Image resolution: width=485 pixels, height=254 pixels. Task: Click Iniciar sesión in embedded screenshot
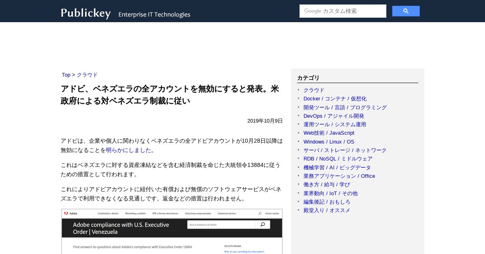click(272, 213)
